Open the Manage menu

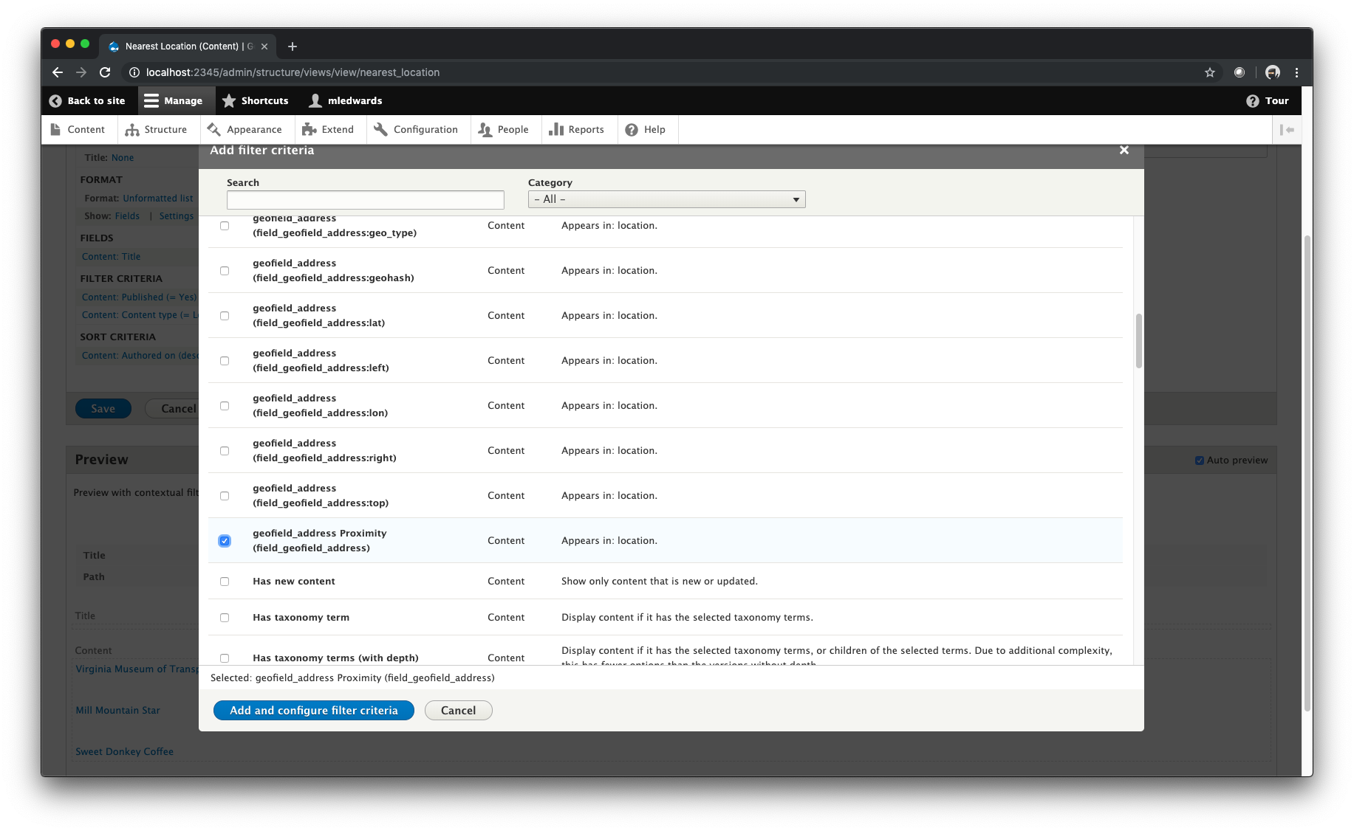[x=173, y=101]
